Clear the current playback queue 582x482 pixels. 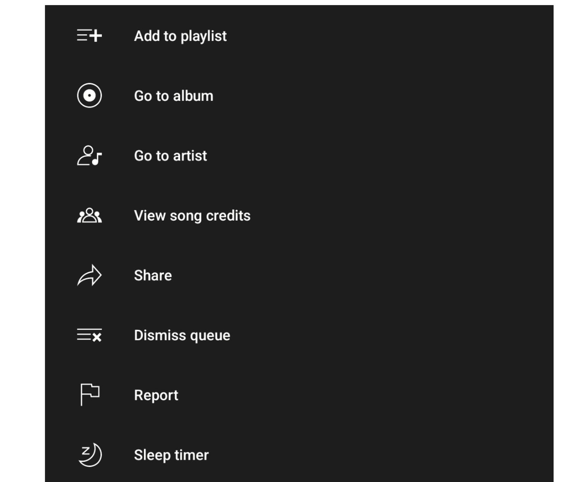point(182,335)
